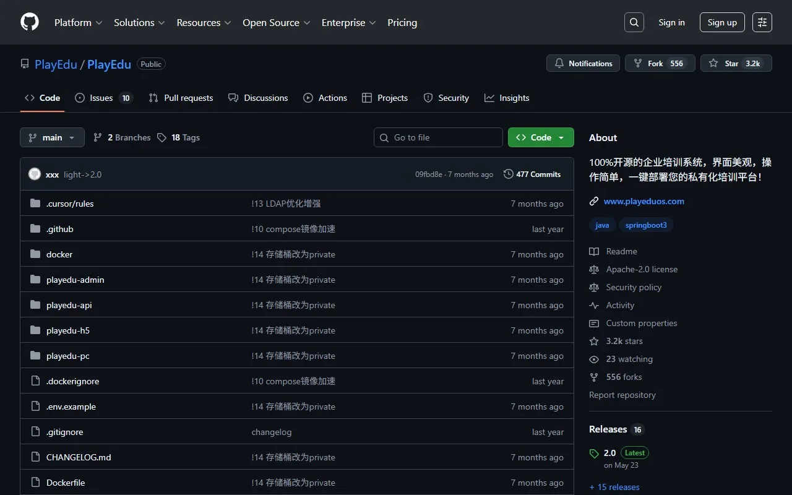Open the Pull requests tab
792x495 pixels.
[x=181, y=98]
